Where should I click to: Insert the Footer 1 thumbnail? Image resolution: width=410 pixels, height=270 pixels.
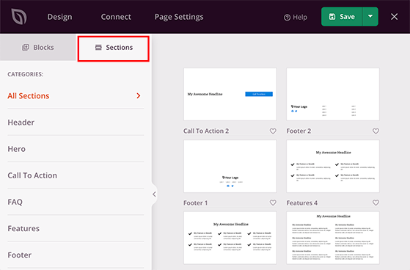coord(230,166)
